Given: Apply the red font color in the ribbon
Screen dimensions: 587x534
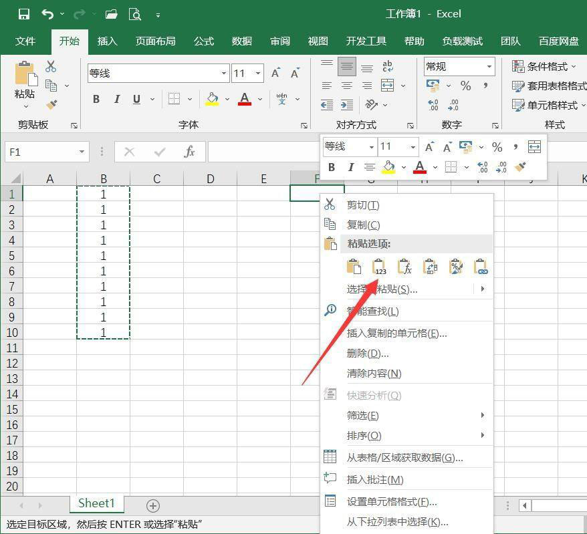Looking at the screenshot, I should 245,99.
